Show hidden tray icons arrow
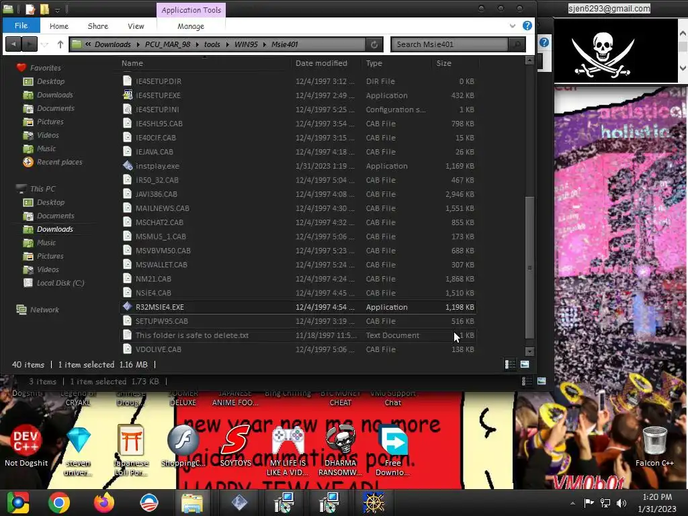688x516 pixels. (x=572, y=503)
